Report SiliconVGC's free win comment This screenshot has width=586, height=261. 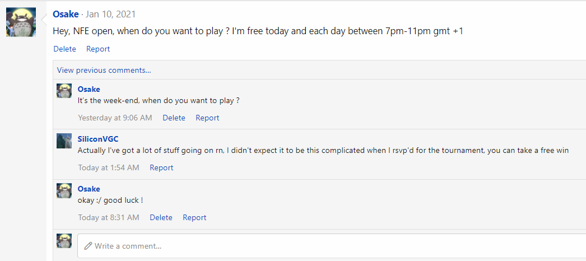[161, 167]
